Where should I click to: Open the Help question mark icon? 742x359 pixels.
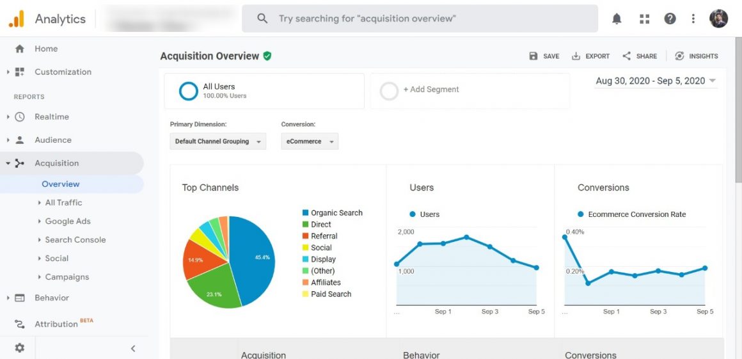coord(670,19)
